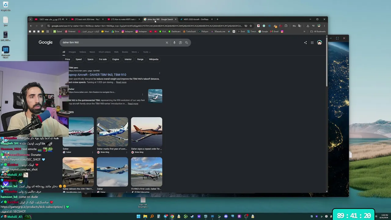Screen dimensions: 391x220
Task: Switch to the best msfs 2024 tree YouTube tab
Action: click(87, 19)
